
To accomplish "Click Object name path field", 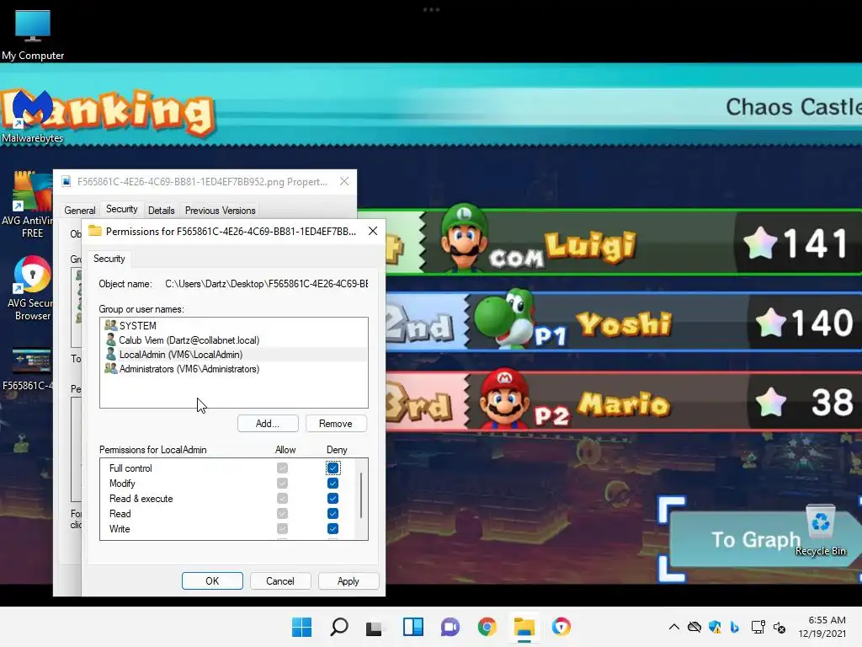I will [x=267, y=284].
